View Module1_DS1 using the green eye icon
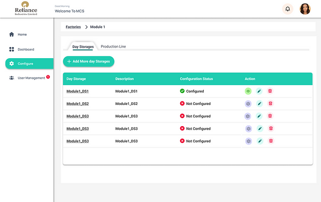The height and width of the screenshot is (202, 321). click(x=248, y=91)
